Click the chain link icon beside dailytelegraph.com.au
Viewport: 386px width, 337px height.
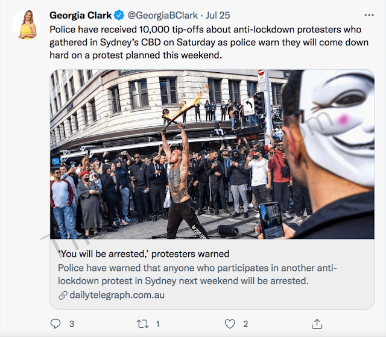tap(63, 295)
